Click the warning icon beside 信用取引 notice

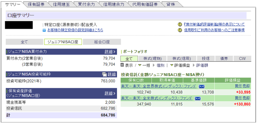(180, 30)
